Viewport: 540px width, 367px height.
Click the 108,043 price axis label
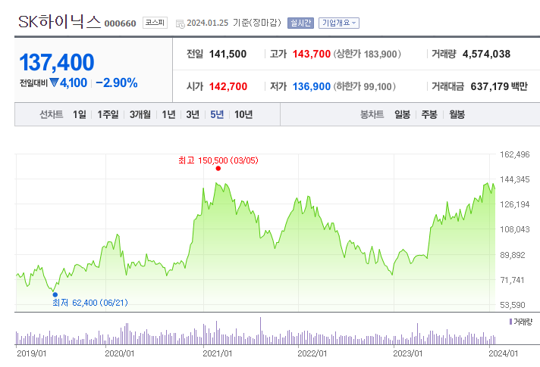pos(515,229)
